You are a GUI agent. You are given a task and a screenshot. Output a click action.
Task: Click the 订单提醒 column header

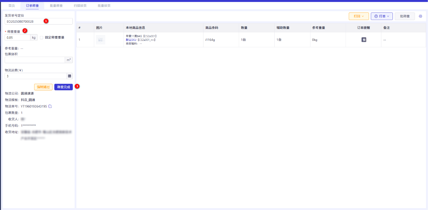[363, 28]
